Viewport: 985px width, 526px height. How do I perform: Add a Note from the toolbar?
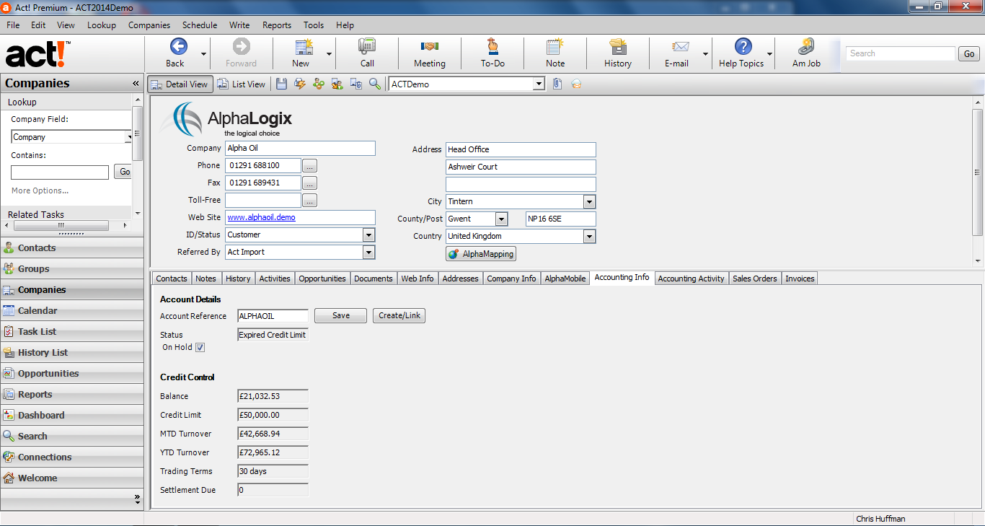[x=555, y=53]
